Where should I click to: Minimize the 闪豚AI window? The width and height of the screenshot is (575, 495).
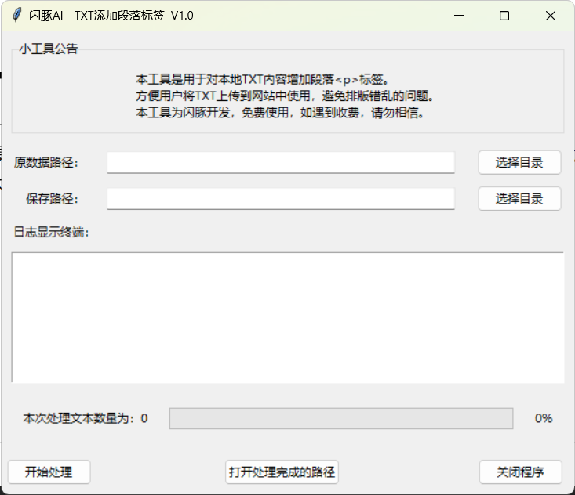coord(459,16)
